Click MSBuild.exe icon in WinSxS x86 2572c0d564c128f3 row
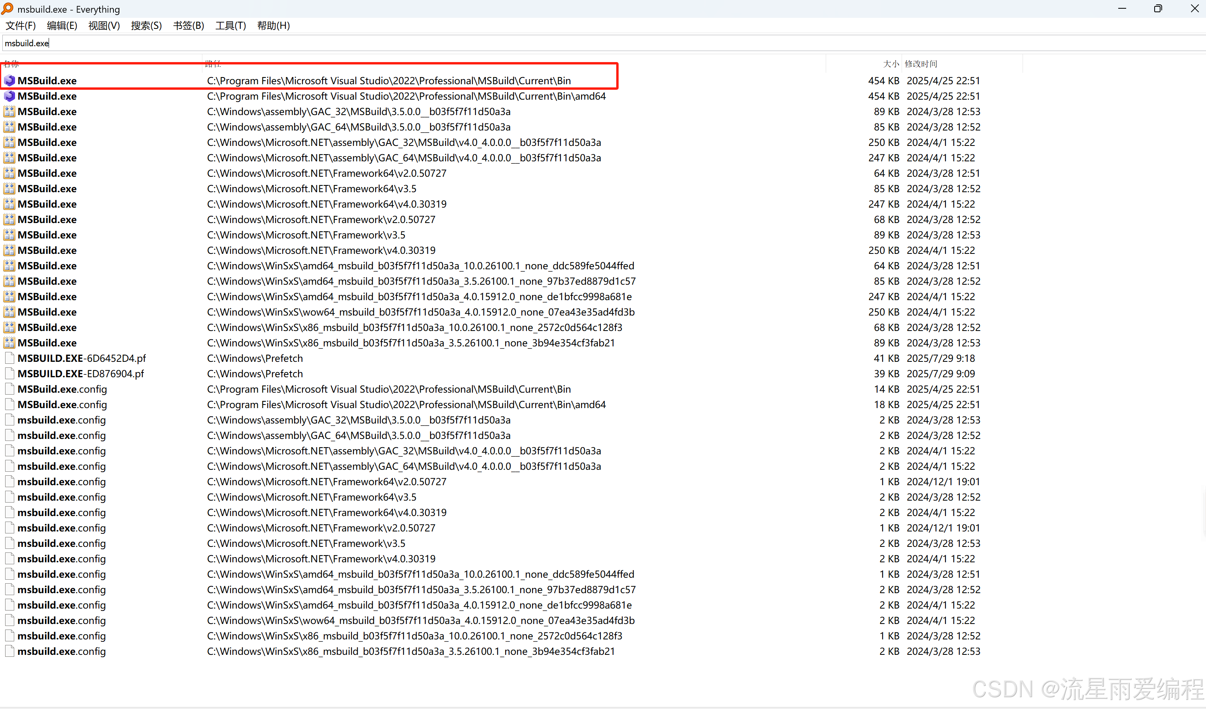Image resolution: width=1206 pixels, height=709 pixels. pos(9,327)
